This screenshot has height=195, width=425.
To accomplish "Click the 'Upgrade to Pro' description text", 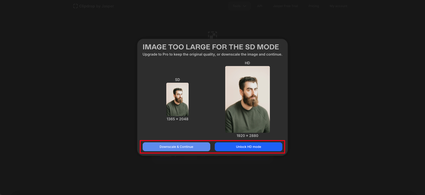I will (212, 54).
